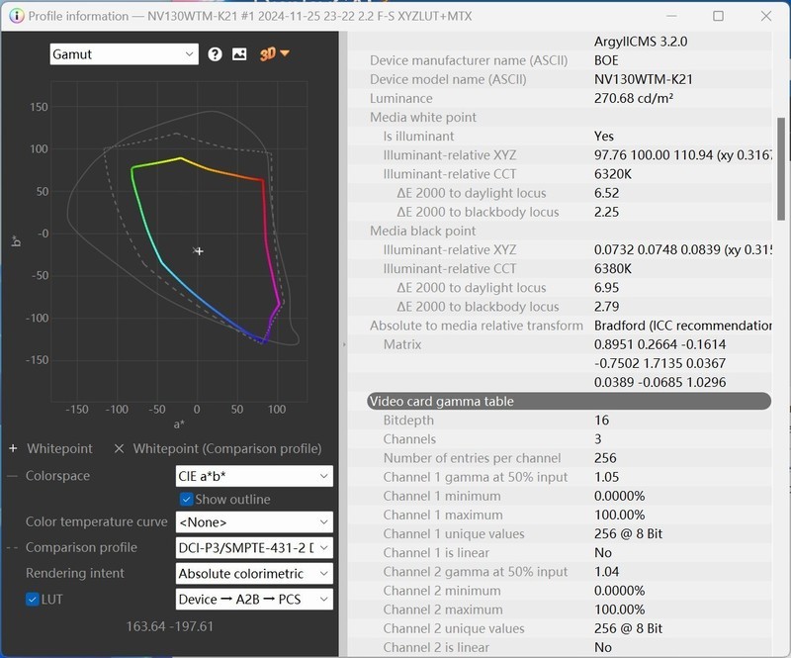791x658 pixels.
Task: Select the Video card gamma table header
Action: pos(568,401)
